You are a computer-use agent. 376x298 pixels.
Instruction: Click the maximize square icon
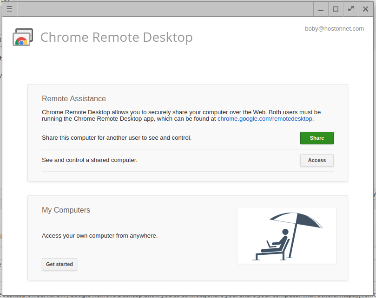pyautogui.click(x=336, y=9)
